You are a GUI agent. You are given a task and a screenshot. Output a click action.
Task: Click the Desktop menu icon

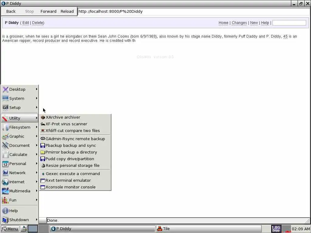pyautogui.click(x=5, y=89)
